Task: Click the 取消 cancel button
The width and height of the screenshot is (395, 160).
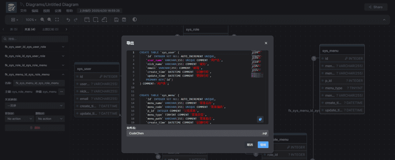Action: pos(250,145)
